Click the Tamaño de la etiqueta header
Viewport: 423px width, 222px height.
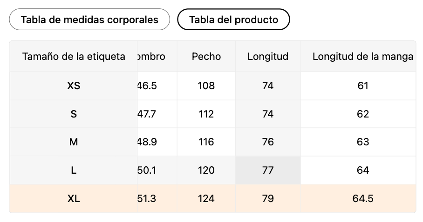[74, 57]
